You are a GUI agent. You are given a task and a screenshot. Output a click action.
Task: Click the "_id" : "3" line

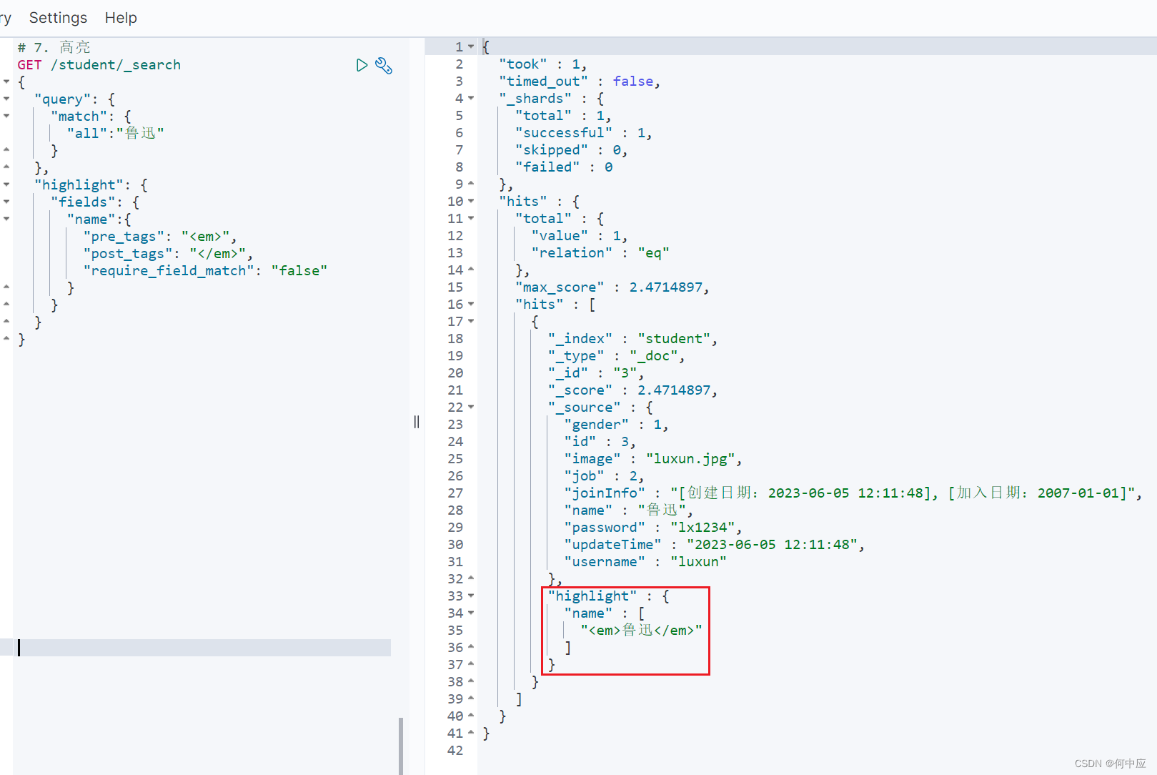(x=596, y=373)
